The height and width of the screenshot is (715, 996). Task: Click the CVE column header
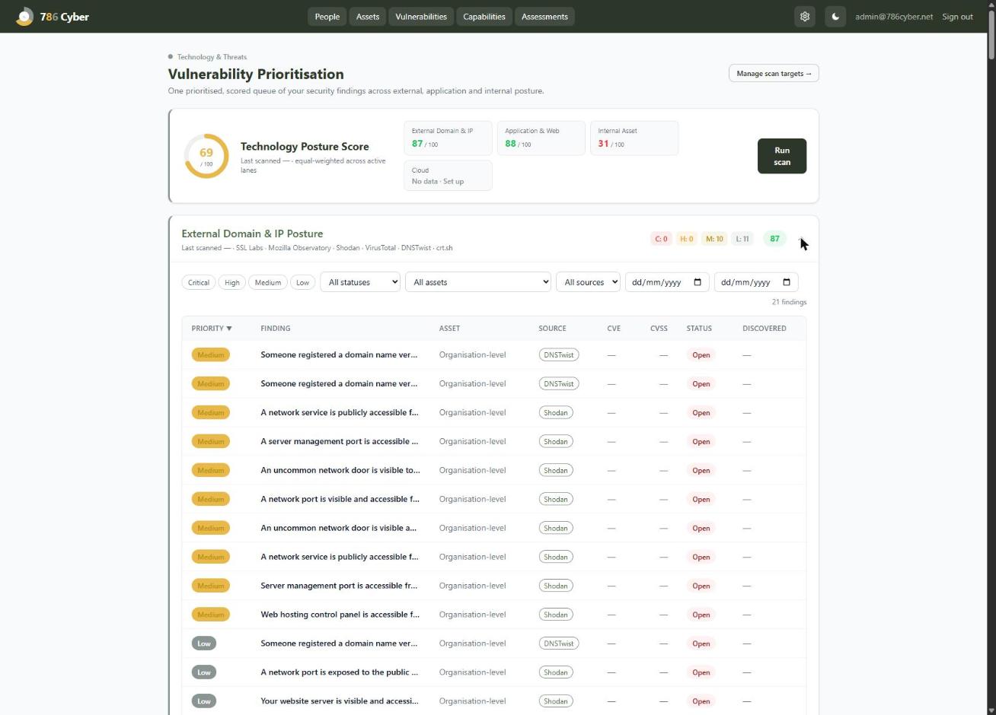[x=614, y=329]
